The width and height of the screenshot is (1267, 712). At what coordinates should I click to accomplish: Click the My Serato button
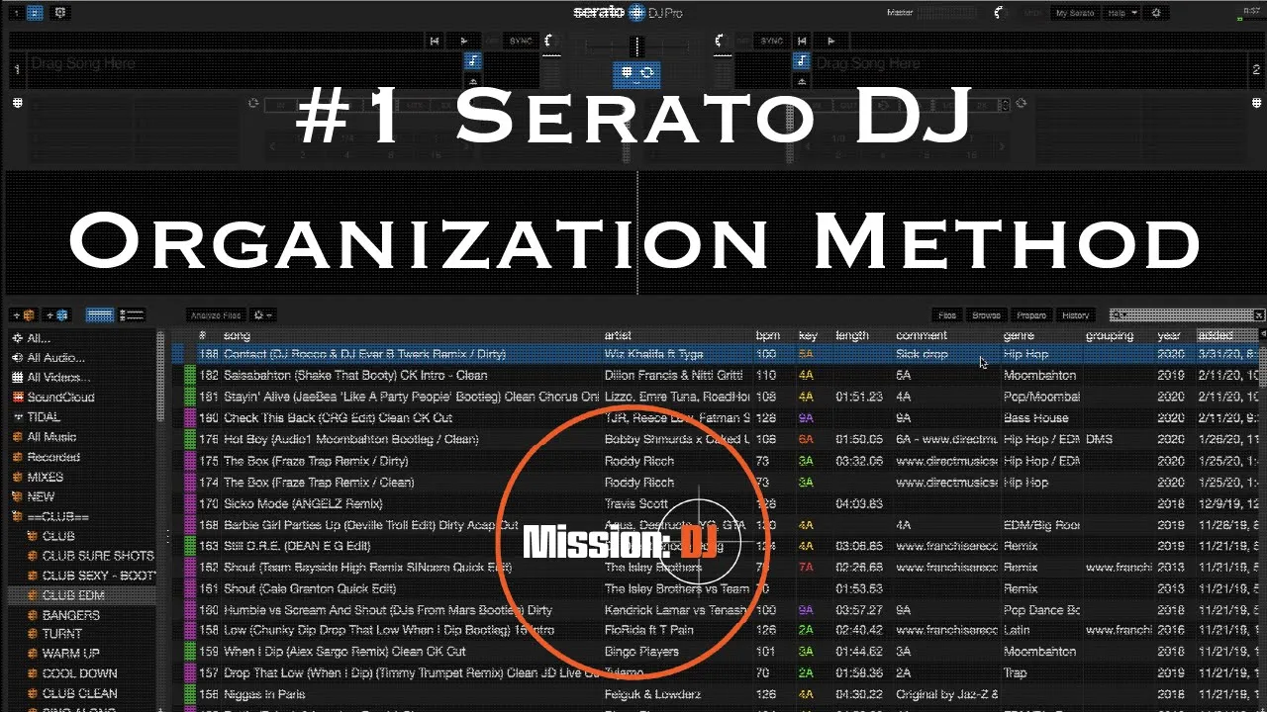coord(1075,13)
